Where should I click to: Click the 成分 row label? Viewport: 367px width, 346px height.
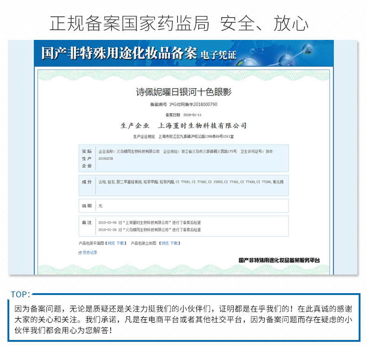(x=87, y=182)
